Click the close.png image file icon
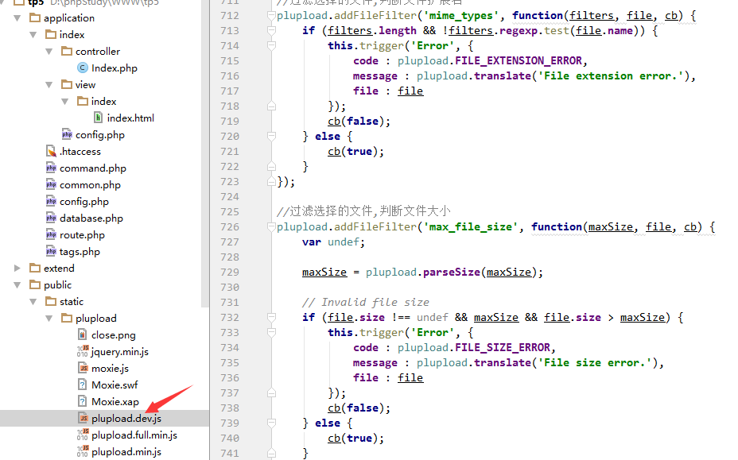Image resolution: width=738 pixels, height=460 pixels. point(83,334)
